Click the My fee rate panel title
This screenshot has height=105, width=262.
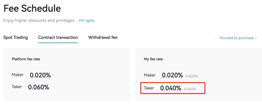pos(154,59)
